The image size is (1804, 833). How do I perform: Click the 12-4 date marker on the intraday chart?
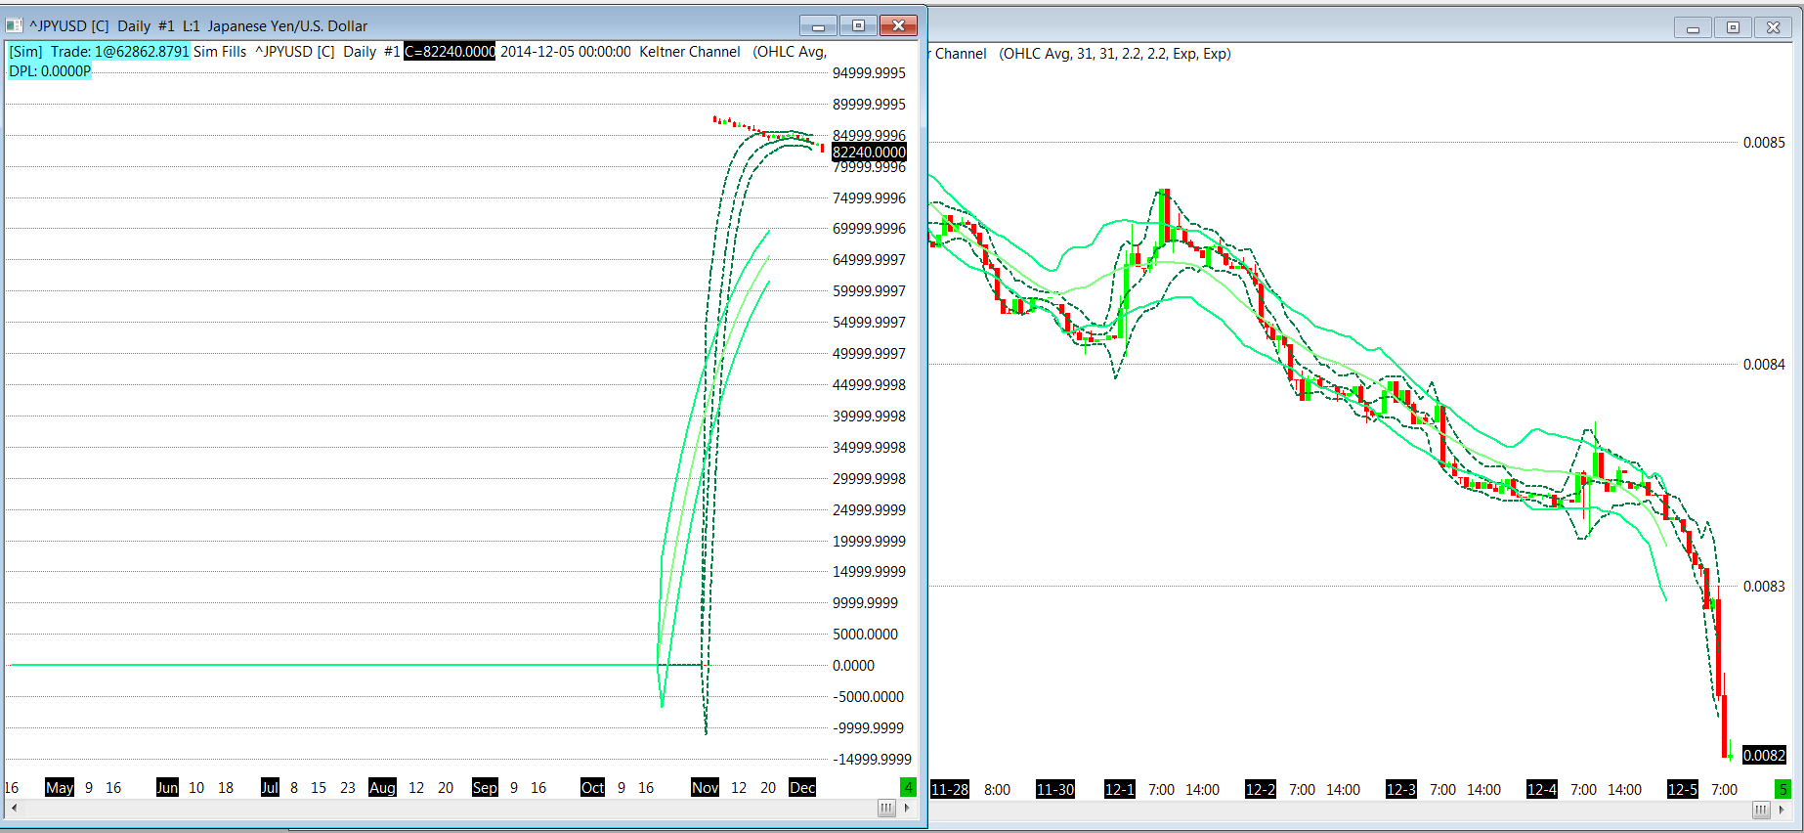[x=1542, y=790]
